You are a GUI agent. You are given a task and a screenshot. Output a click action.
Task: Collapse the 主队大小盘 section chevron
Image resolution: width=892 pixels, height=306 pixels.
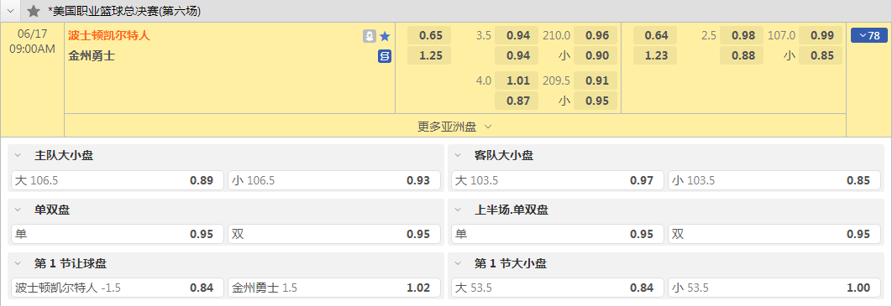(x=18, y=156)
